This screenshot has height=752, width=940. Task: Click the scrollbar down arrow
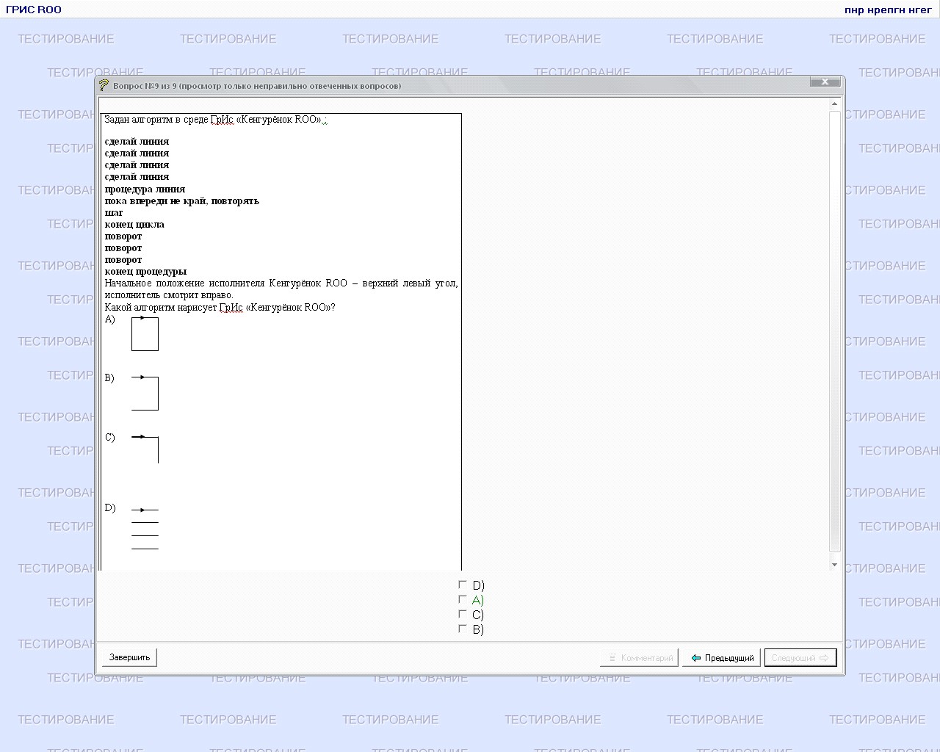point(834,565)
